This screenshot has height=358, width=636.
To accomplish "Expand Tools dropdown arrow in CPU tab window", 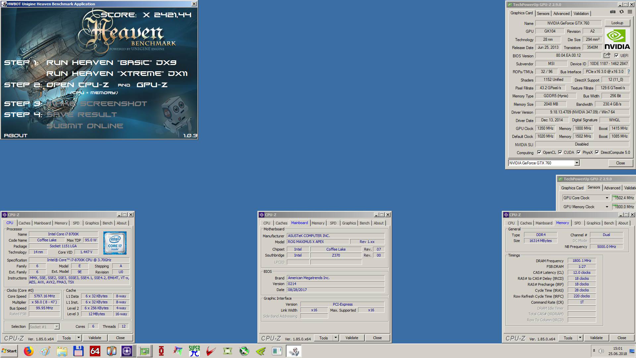I will pyautogui.click(x=79, y=338).
